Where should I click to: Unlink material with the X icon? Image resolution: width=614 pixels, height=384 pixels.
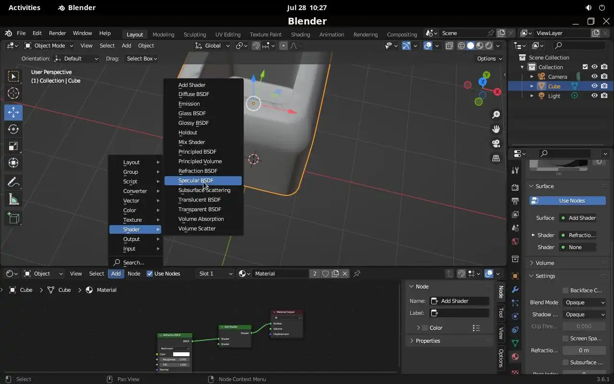click(x=345, y=274)
